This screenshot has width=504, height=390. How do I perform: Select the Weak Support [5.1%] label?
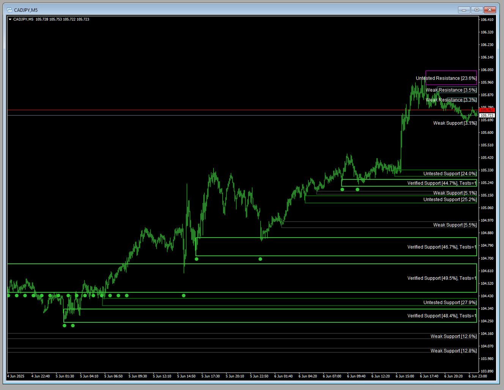[455, 193]
